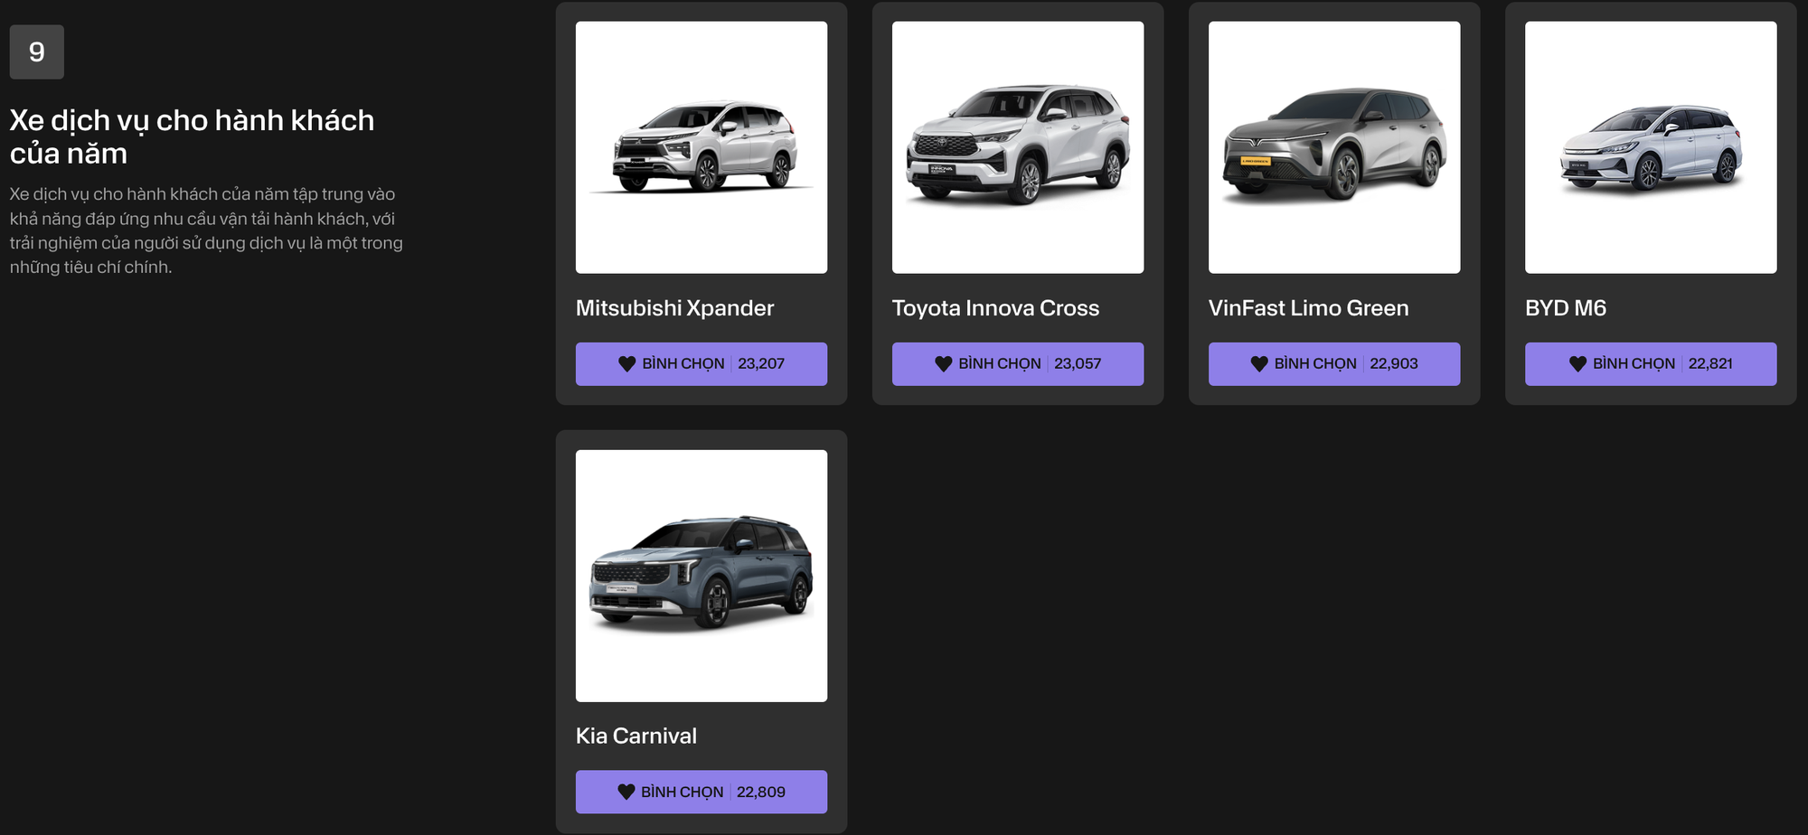Select the Toyota Innova Cross title
Screen dimensions: 1808x835
point(995,308)
